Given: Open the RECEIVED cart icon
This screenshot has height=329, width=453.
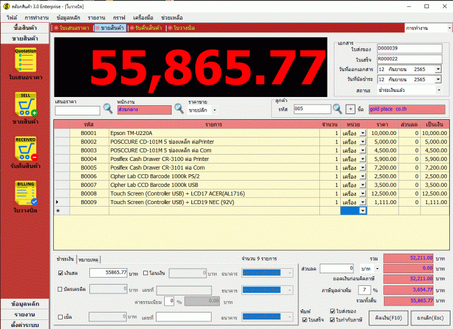Looking at the screenshot, I should pyautogui.click(x=26, y=148).
